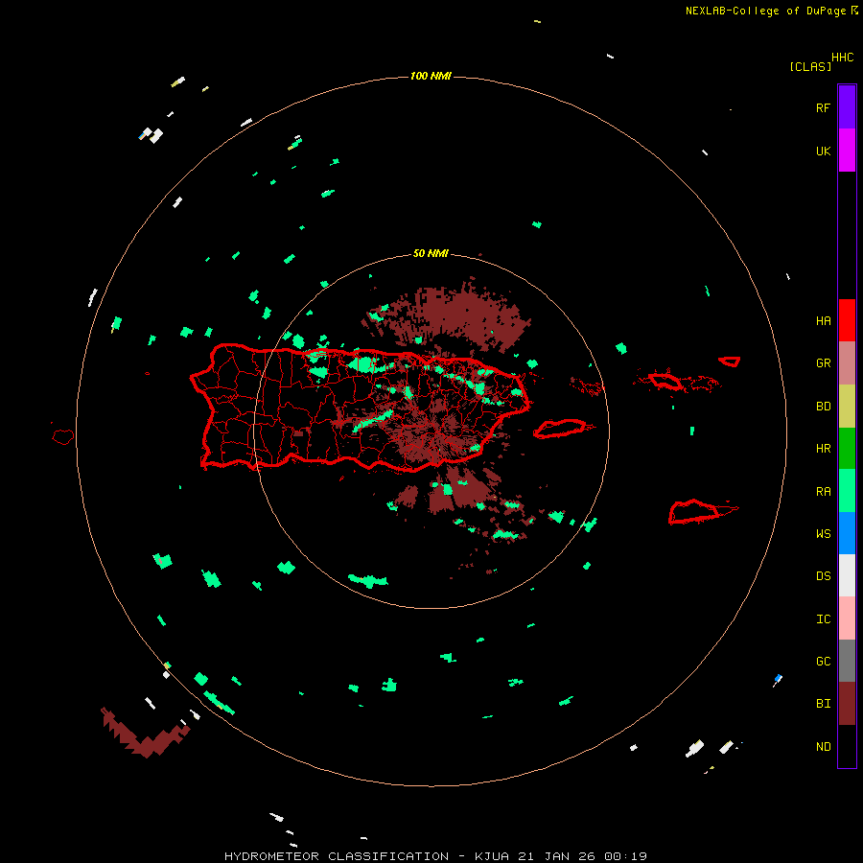Click the HHC product label
The image size is (863, 863).
pos(843,58)
